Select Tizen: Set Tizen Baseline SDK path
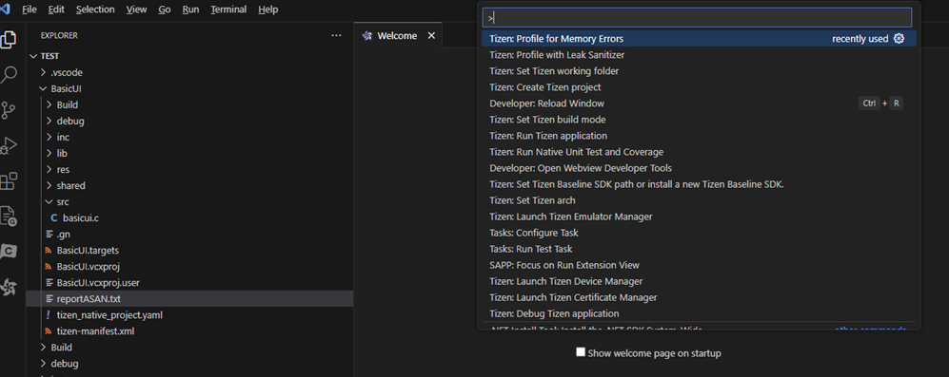Screen dimensions: 949x377 pyautogui.click(x=699, y=184)
